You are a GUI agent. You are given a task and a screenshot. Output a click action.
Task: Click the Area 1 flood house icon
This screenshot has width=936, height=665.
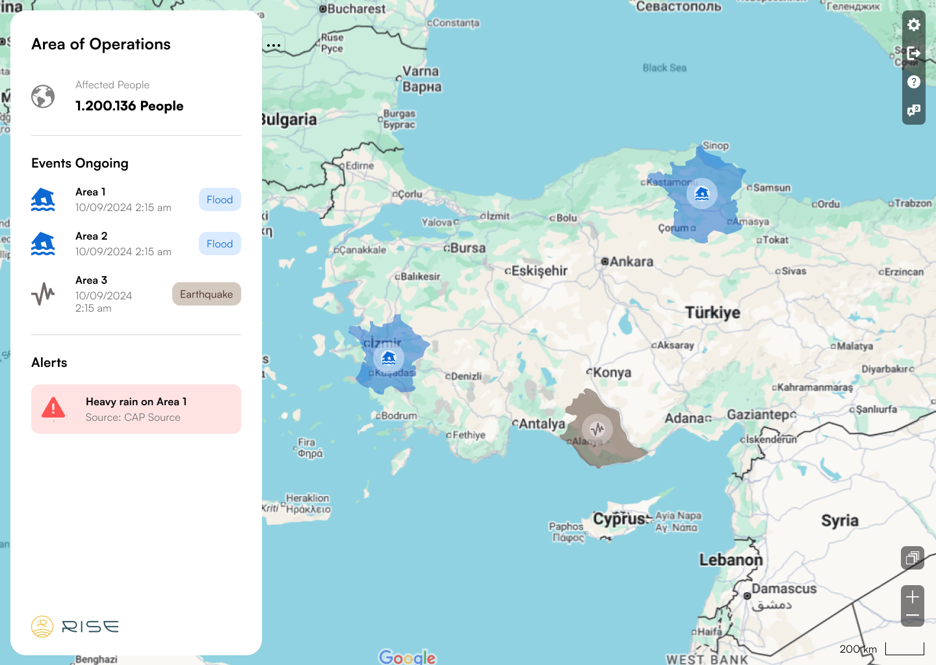[43, 200]
